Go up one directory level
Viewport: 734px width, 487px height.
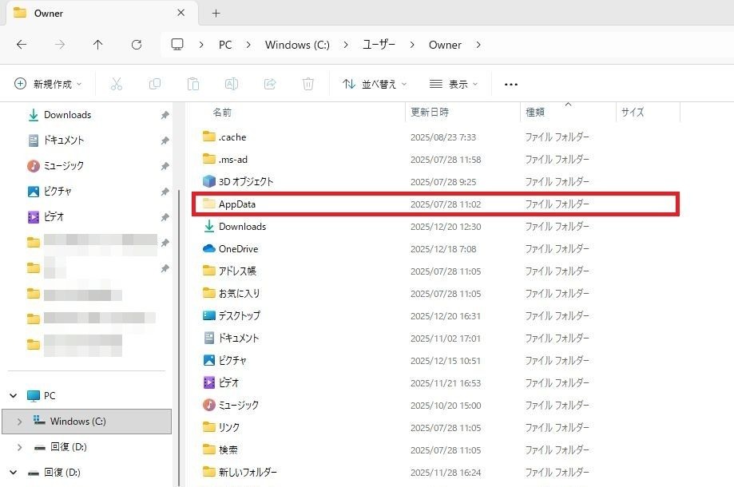pos(97,45)
